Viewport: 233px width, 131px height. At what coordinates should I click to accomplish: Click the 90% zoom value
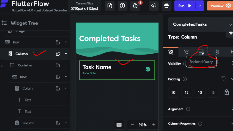pyautogui.click(x=142, y=125)
